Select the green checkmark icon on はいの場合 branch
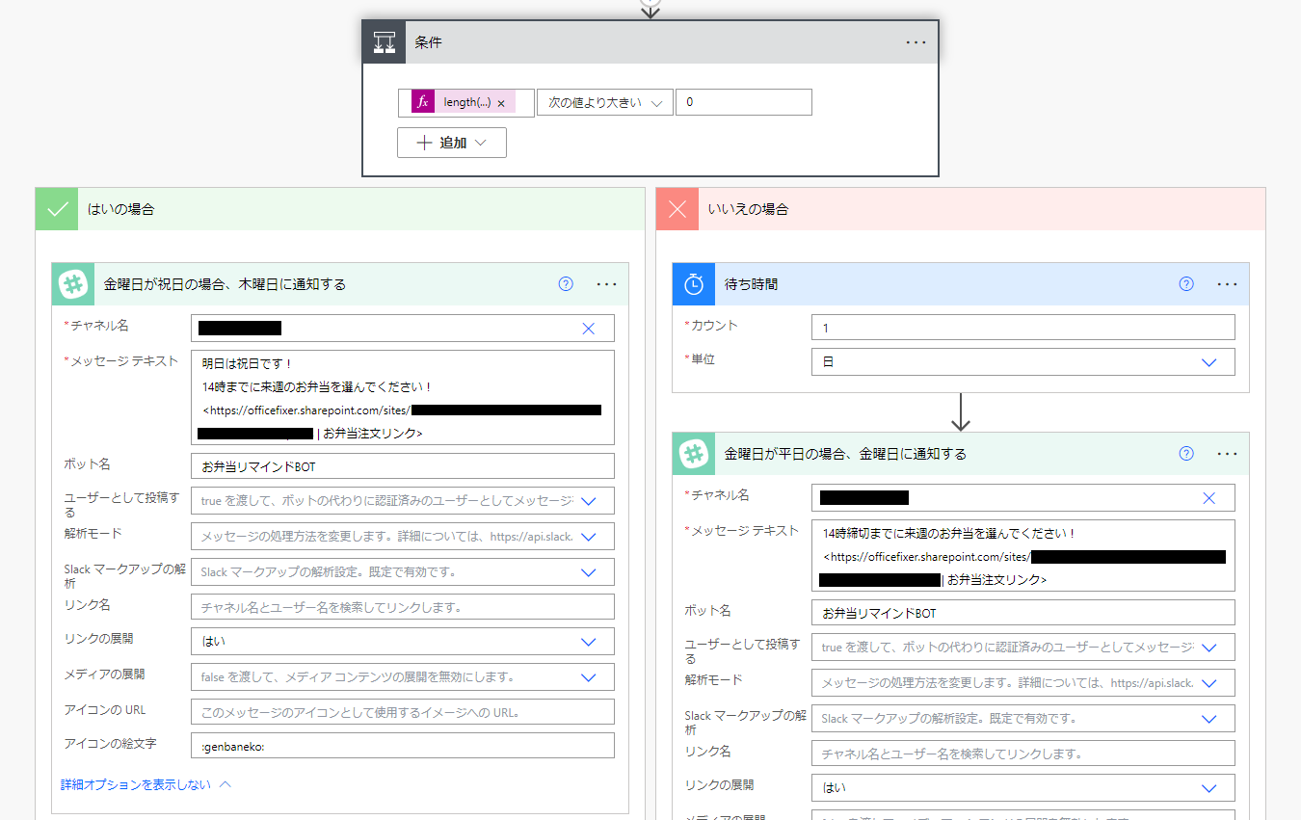 (x=55, y=208)
